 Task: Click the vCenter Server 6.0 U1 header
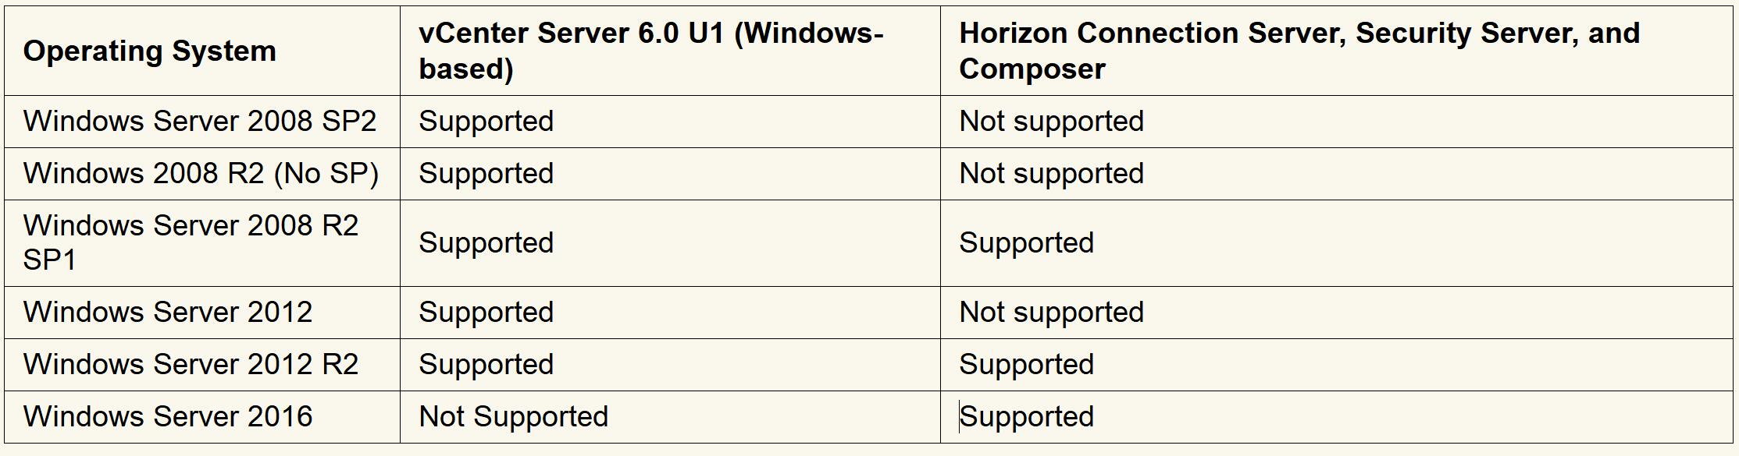pos(650,51)
